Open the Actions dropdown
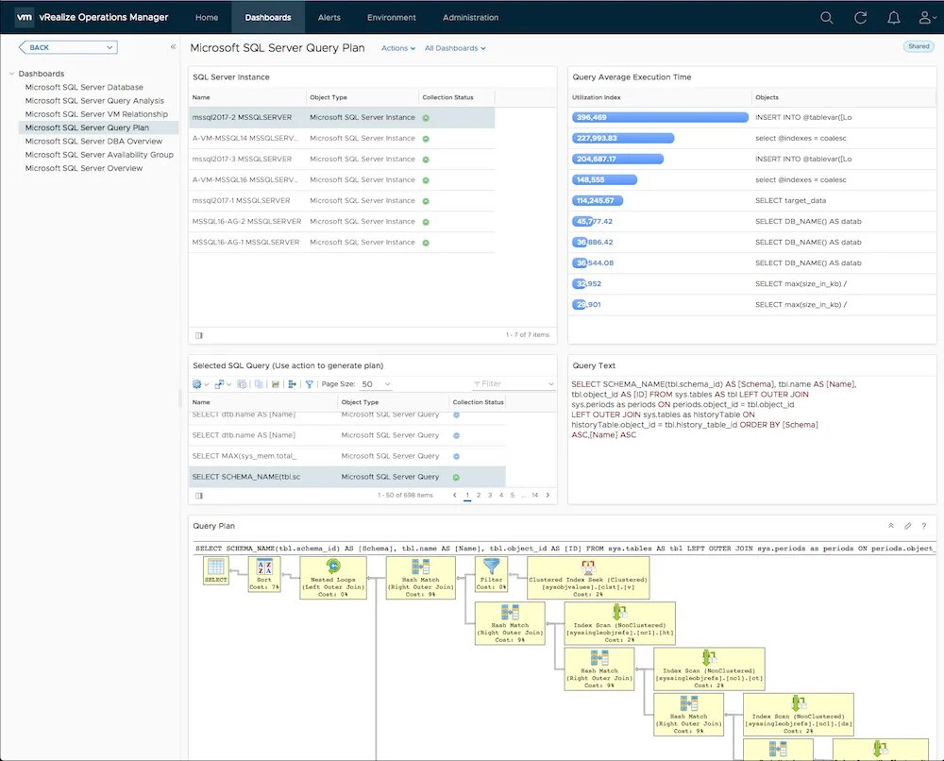The height and width of the screenshot is (761, 944). point(398,48)
